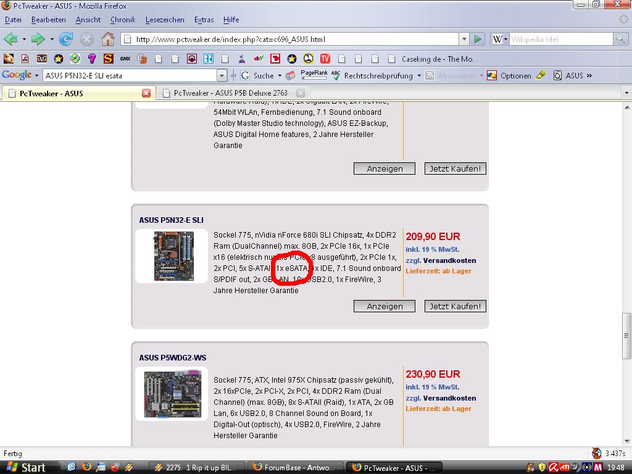Go back with the green Back arrow
This screenshot has height=474, width=632.
tap(11, 39)
